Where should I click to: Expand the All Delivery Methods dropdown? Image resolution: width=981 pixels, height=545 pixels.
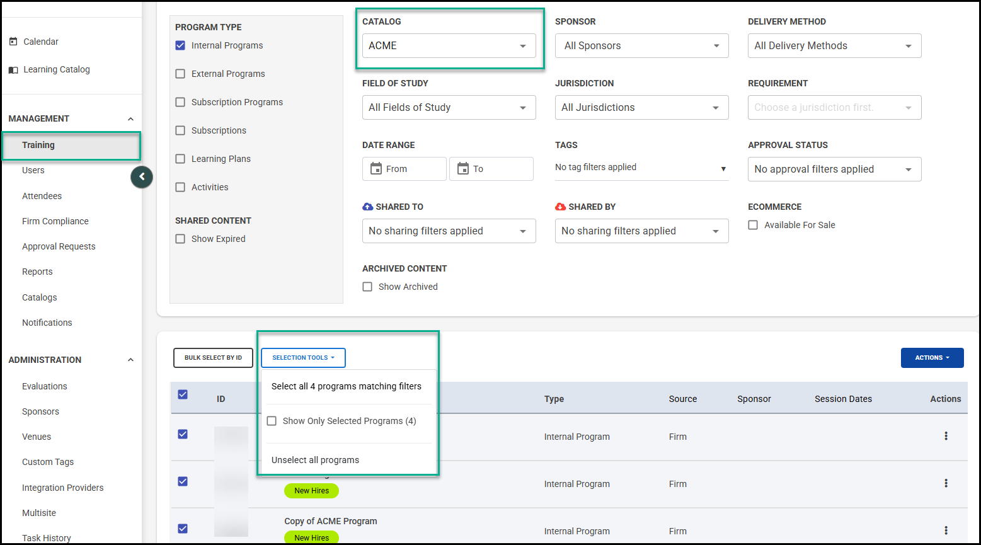pyautogui.click(x=834, y=46)
